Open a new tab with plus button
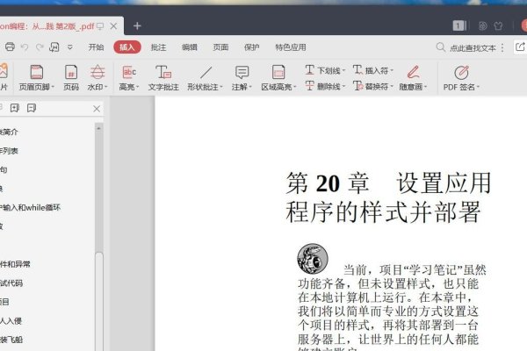Image resolution: width=527 pixels, height=351 pixels. pos(137,25)
